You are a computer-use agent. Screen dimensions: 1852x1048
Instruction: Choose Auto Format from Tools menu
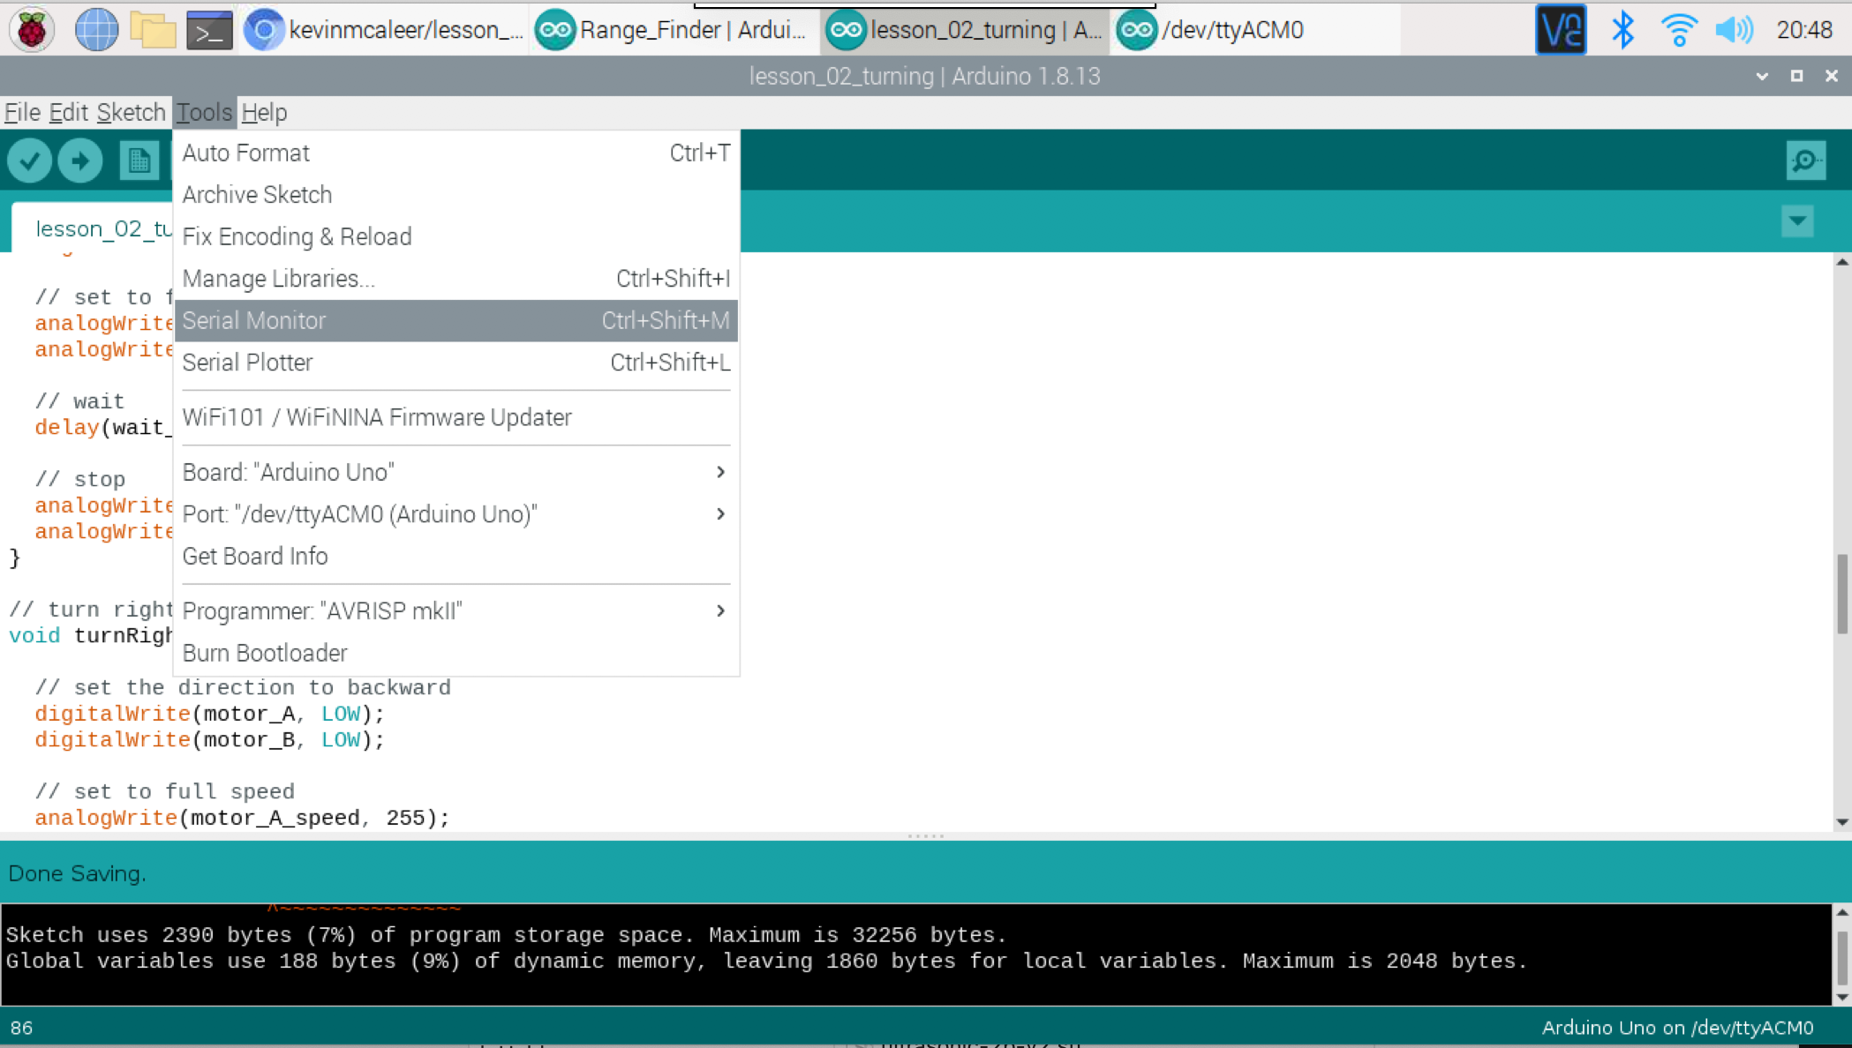click(x=456, y=153)
